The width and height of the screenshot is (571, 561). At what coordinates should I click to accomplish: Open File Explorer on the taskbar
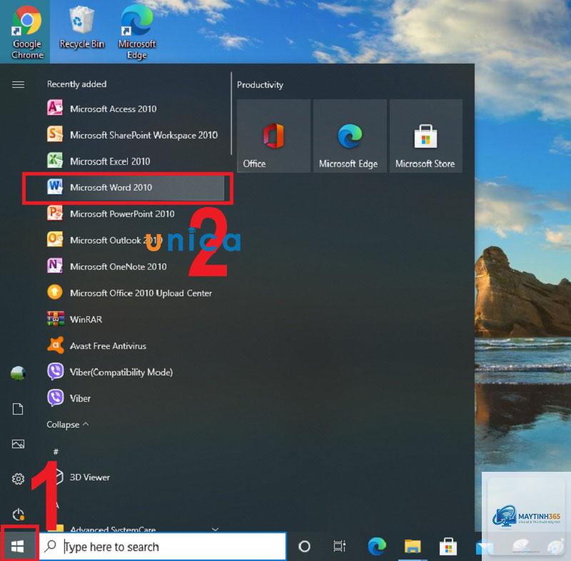pos(413,547)
